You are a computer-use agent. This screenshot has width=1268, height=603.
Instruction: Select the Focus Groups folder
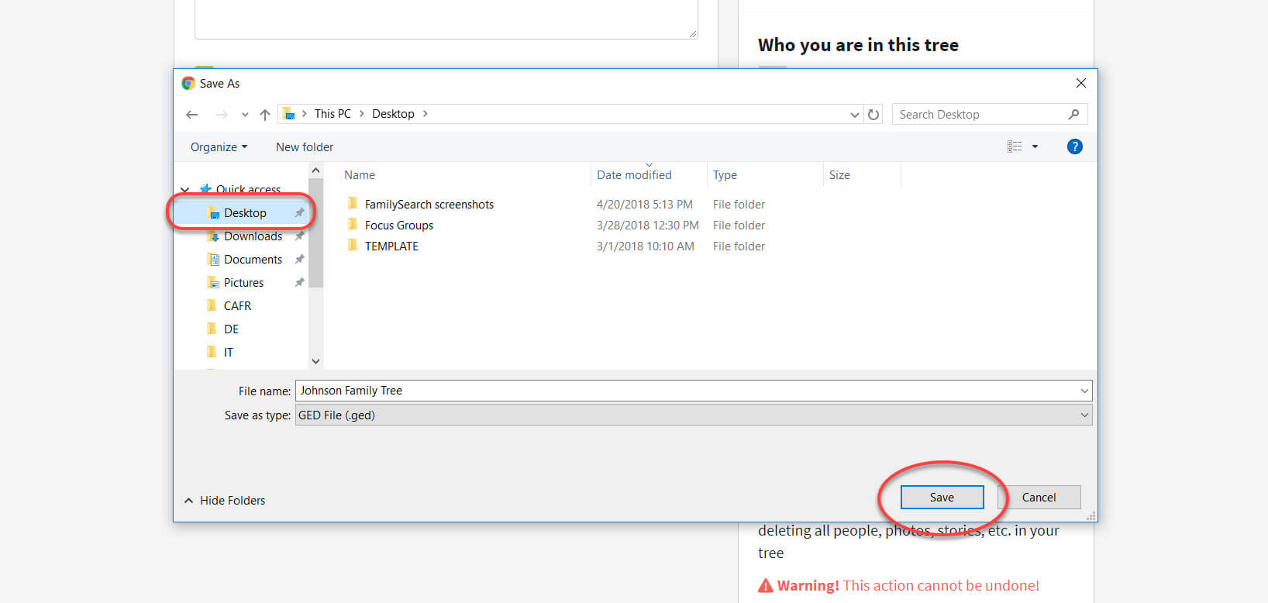click(398, 226)
